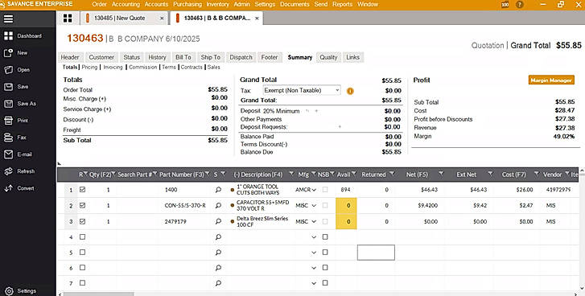Open the help question mark icon
The image size is (585, 296).
coord(519,5)
